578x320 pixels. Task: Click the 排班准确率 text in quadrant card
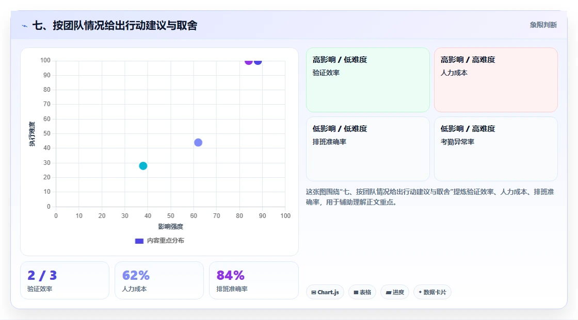pyautogui.click(x=330, y=142)
